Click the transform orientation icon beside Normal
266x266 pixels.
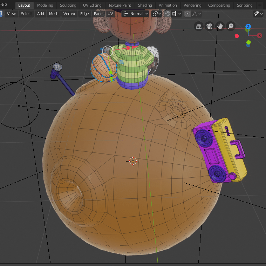(x=125, y=14)
